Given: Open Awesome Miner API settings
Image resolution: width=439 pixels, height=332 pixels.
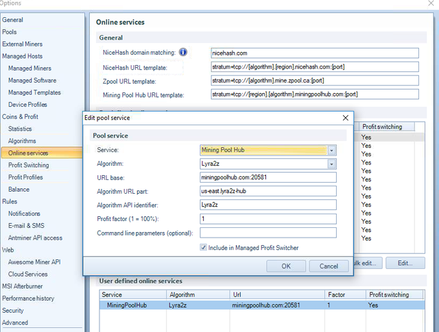Looking at the screenshot, I should pyautogui.click(x=34, y=262).
